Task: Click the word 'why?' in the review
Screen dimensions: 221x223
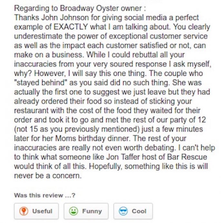Action: coord(23,73)
